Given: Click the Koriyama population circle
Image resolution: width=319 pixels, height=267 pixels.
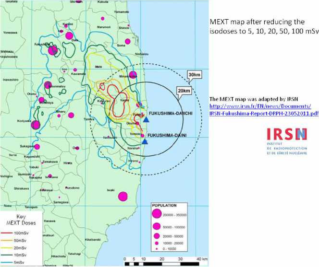Looking at the screenshot, I should tap(36, 125).
